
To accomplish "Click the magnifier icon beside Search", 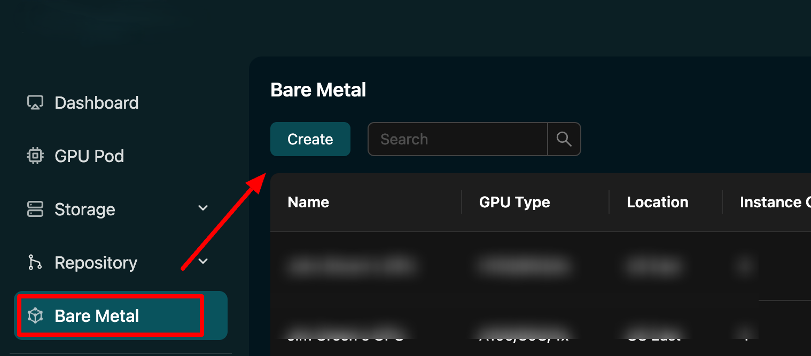I will (564, 139).
